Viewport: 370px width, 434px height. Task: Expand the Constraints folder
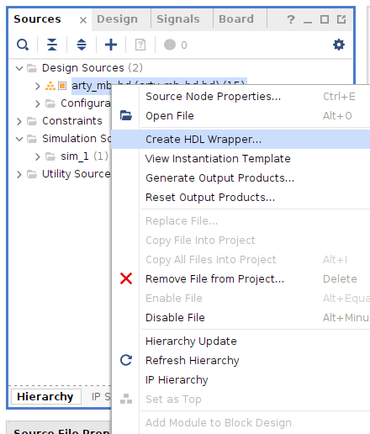click(x=19, y=121)
